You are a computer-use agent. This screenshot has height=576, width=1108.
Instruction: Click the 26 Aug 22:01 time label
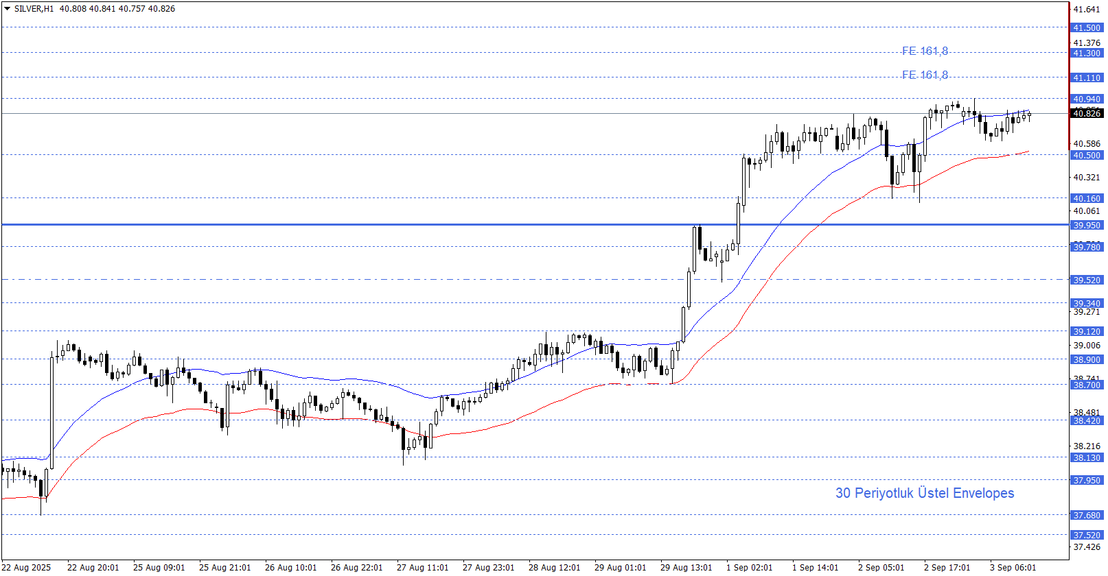coord(357,568)
